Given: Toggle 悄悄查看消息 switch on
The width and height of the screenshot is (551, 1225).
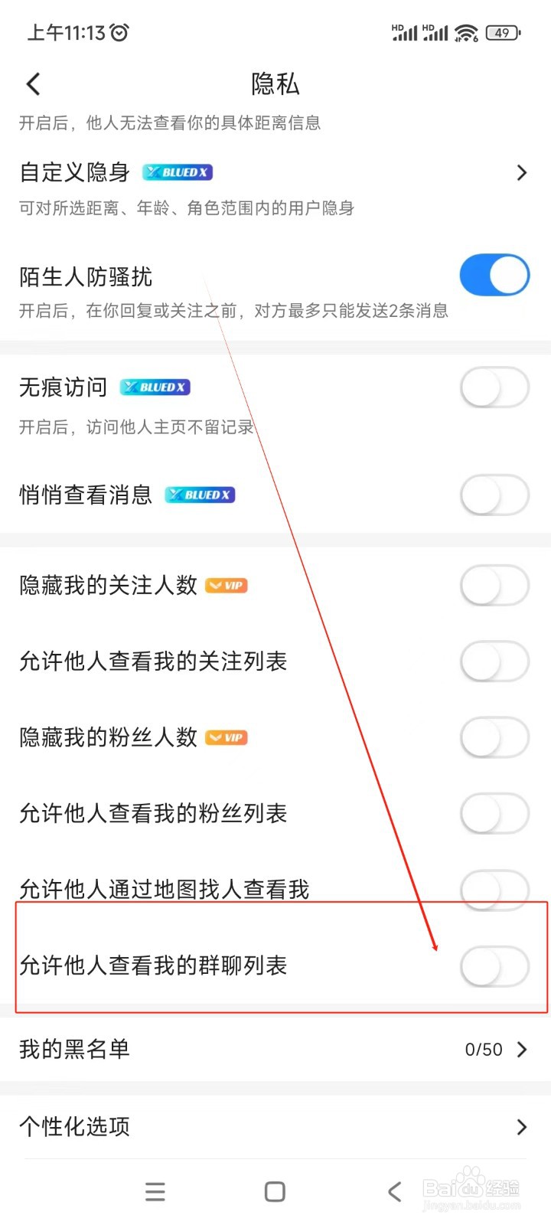Looking at the screenshot, I should pyautogui.click(x=494, y=495).
